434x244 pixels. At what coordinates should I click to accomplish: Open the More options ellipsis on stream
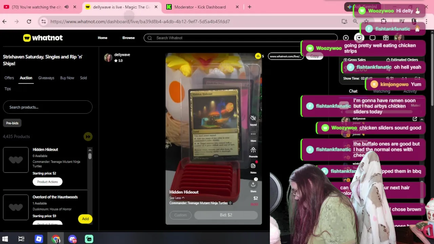point(253,134)
